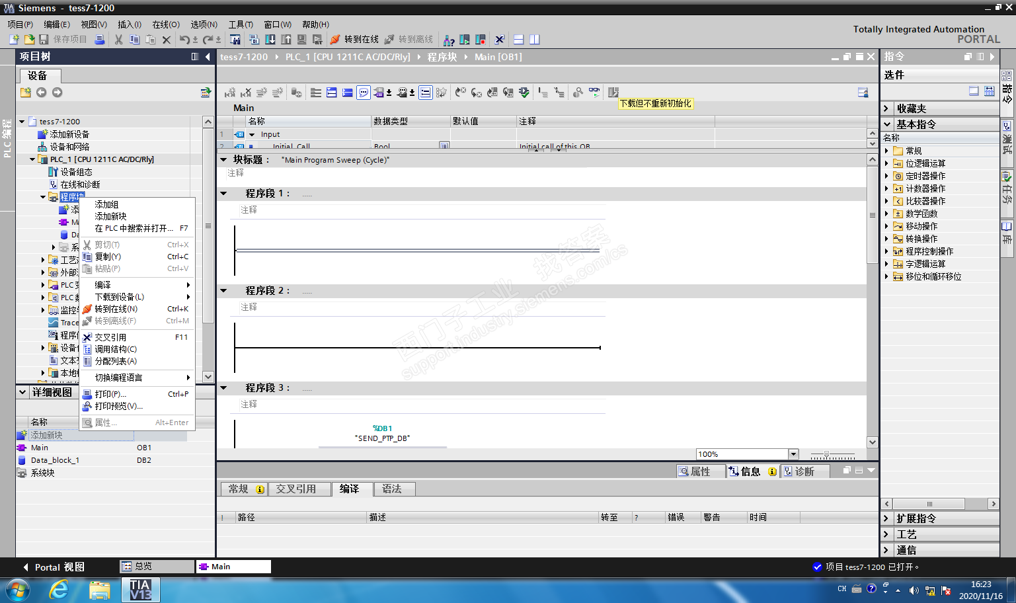Click the Main editor button in bottom bar
This screenshot has width=1016, height=603.
tap(233, 567)
